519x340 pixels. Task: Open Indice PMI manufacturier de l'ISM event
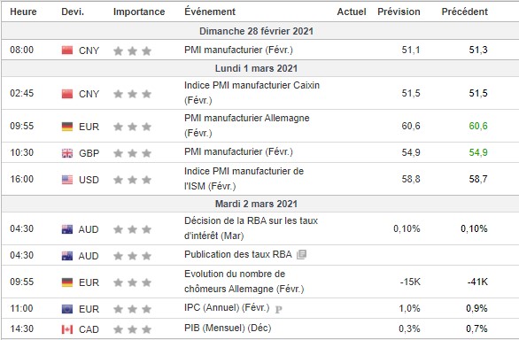[244, 179]
